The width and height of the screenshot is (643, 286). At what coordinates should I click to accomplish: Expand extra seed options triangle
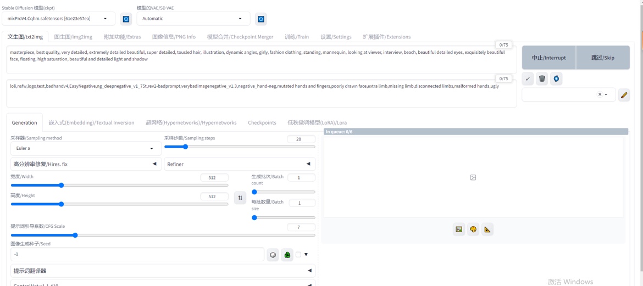click(x=306, y=255)
